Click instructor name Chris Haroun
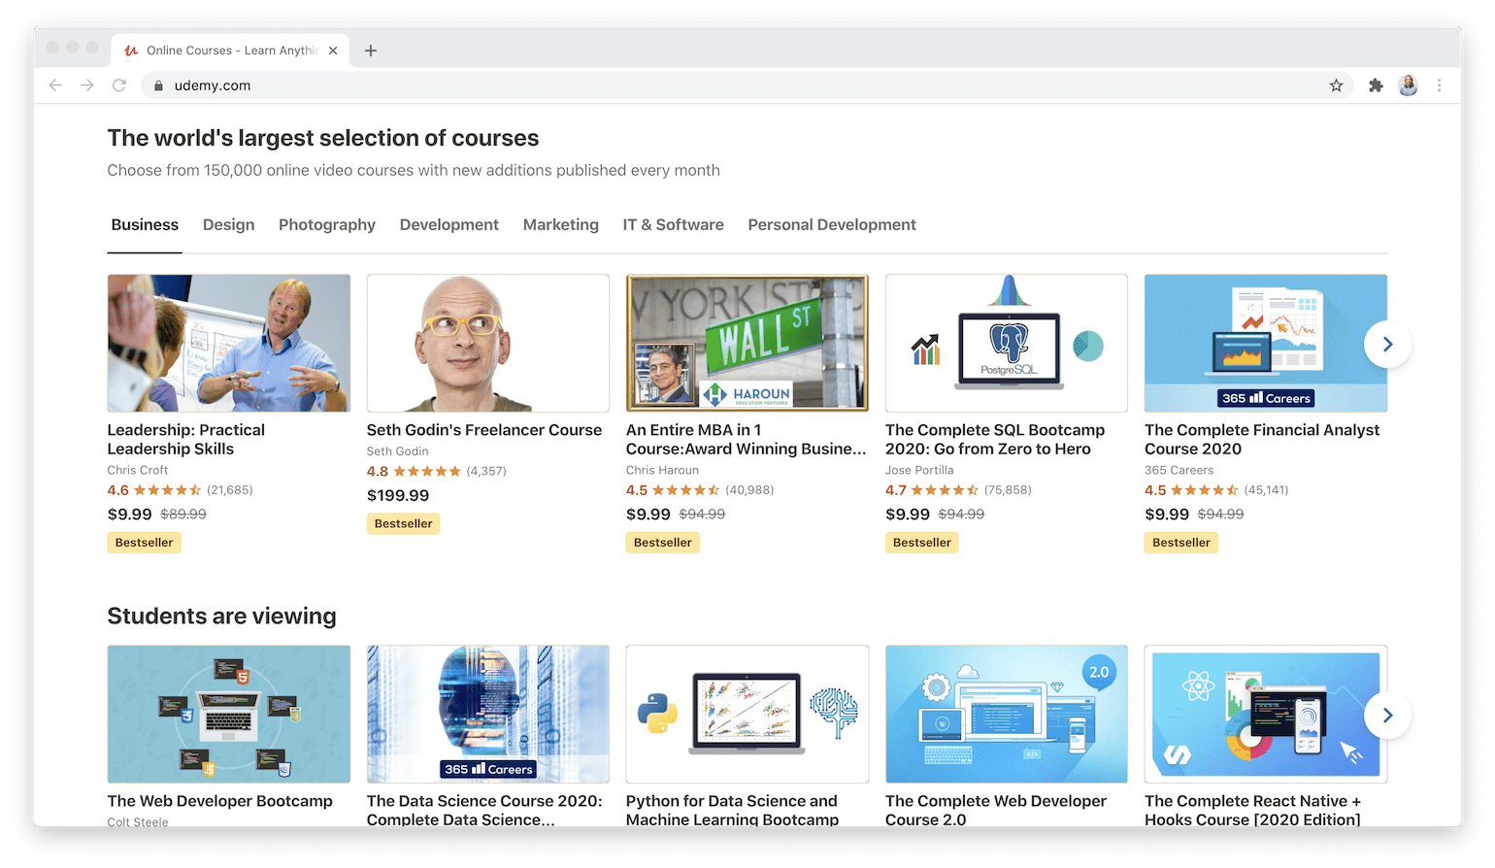 [663, 470]
